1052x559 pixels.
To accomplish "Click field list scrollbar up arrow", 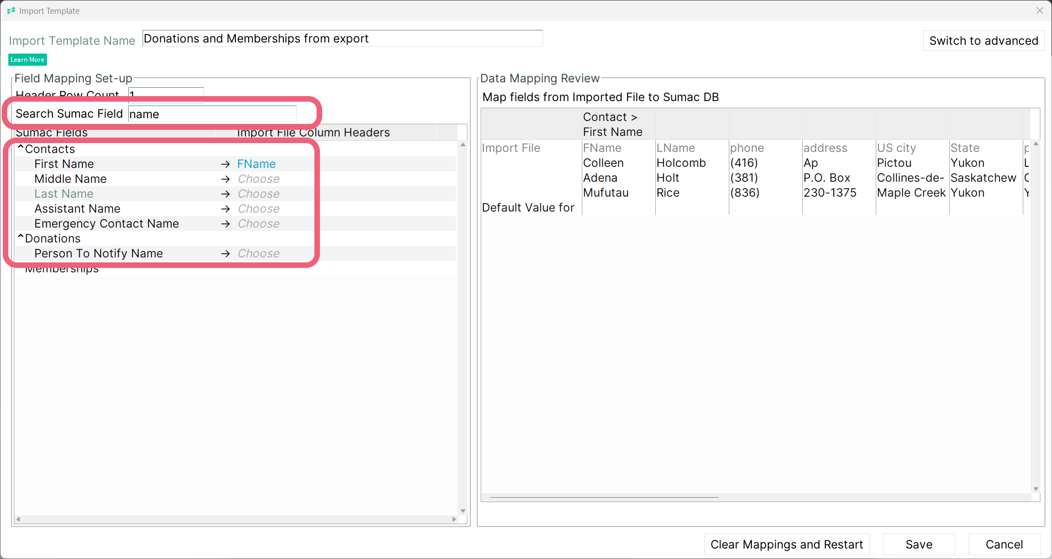I will click(x=463, y=145).
